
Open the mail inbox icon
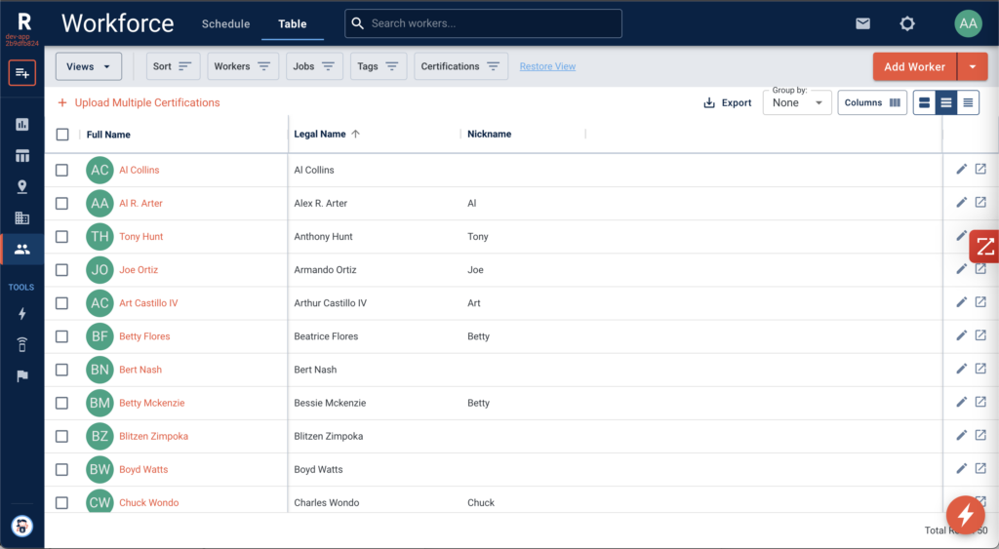[x=862, y=23]
